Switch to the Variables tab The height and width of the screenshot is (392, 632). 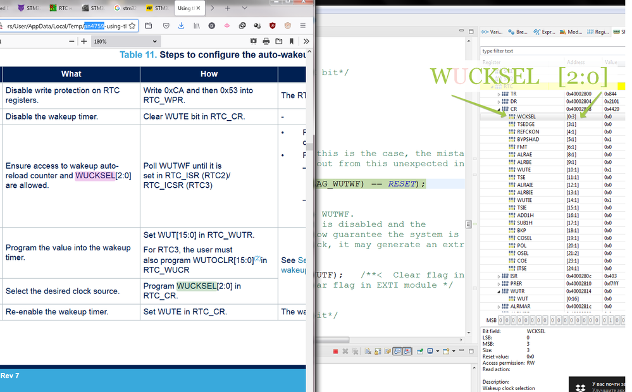click(492, 32)
